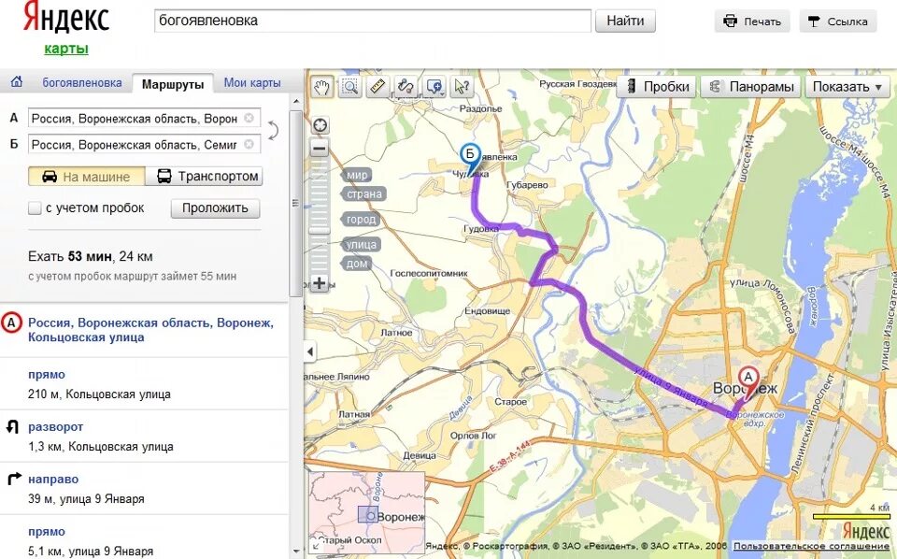Click the turn right arrow icon
Image resolution: width=897 pixels, height=559 pixels.
point(14,479)
